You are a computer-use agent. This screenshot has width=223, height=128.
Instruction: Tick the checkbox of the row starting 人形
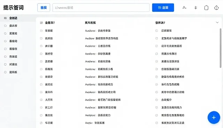tap(41, 100)
